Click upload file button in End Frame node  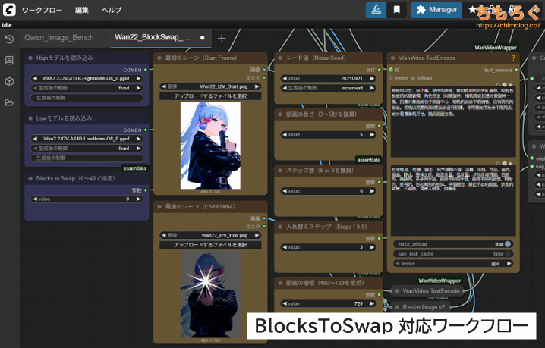[210, 245]
